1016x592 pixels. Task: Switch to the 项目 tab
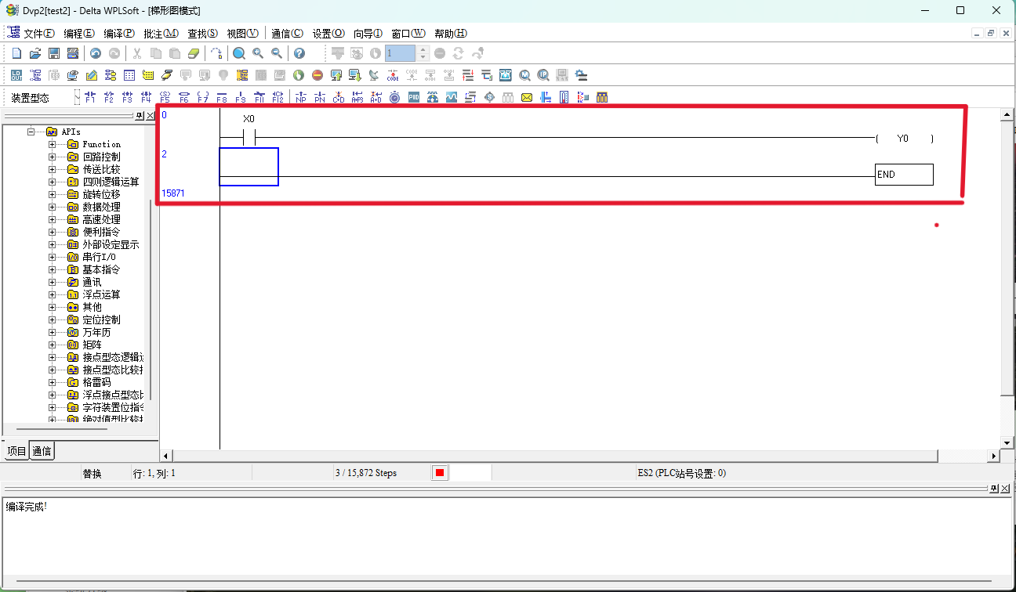tap(16, 451)
